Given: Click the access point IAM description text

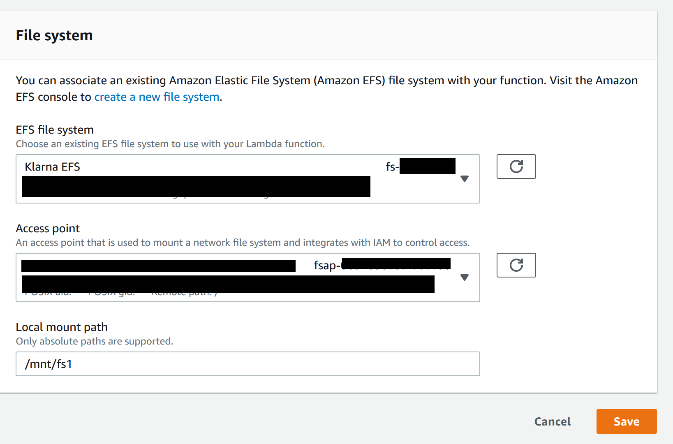Looking at the screenshot, I should coord(242,243).
